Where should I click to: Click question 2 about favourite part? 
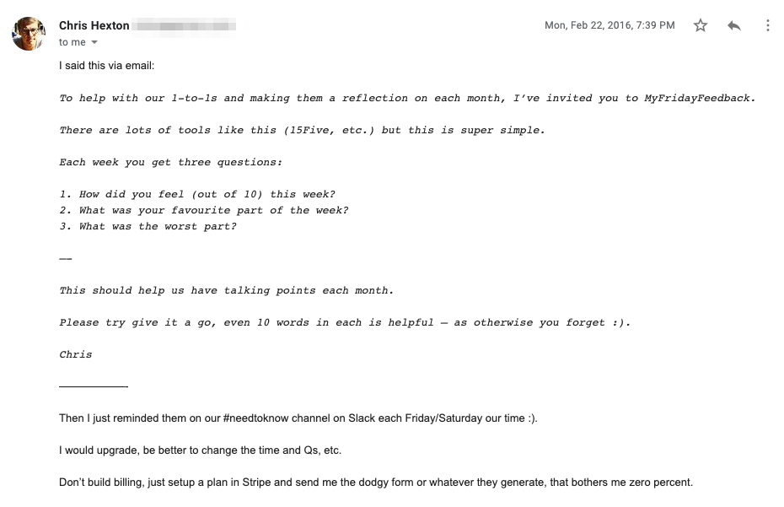click(x=203, y=210)
